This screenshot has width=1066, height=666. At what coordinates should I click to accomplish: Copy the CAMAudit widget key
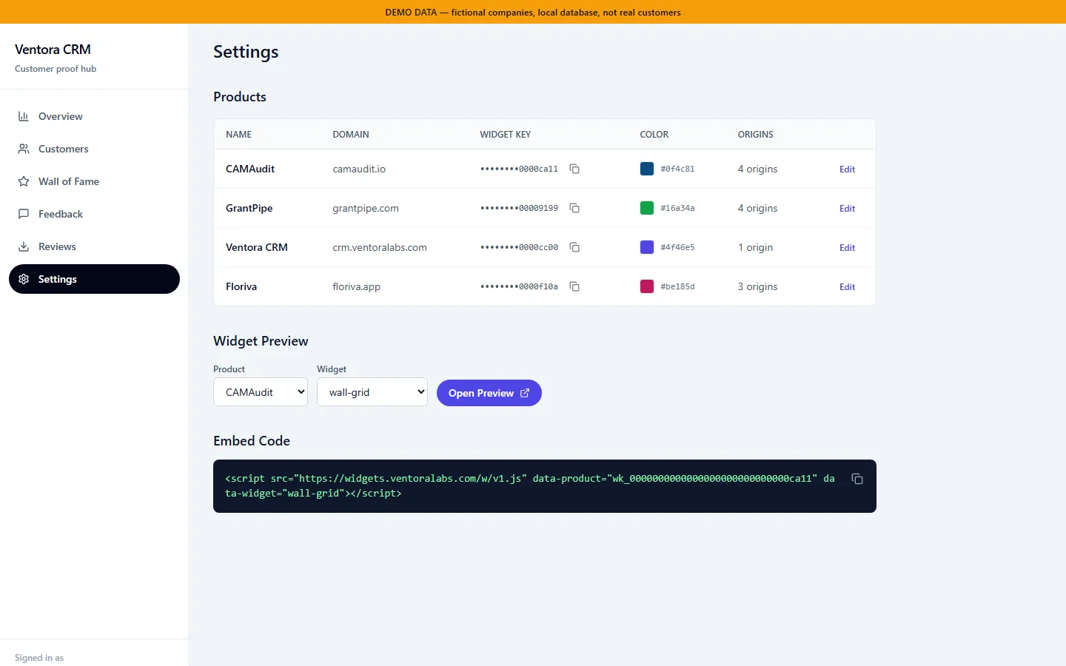574,169
